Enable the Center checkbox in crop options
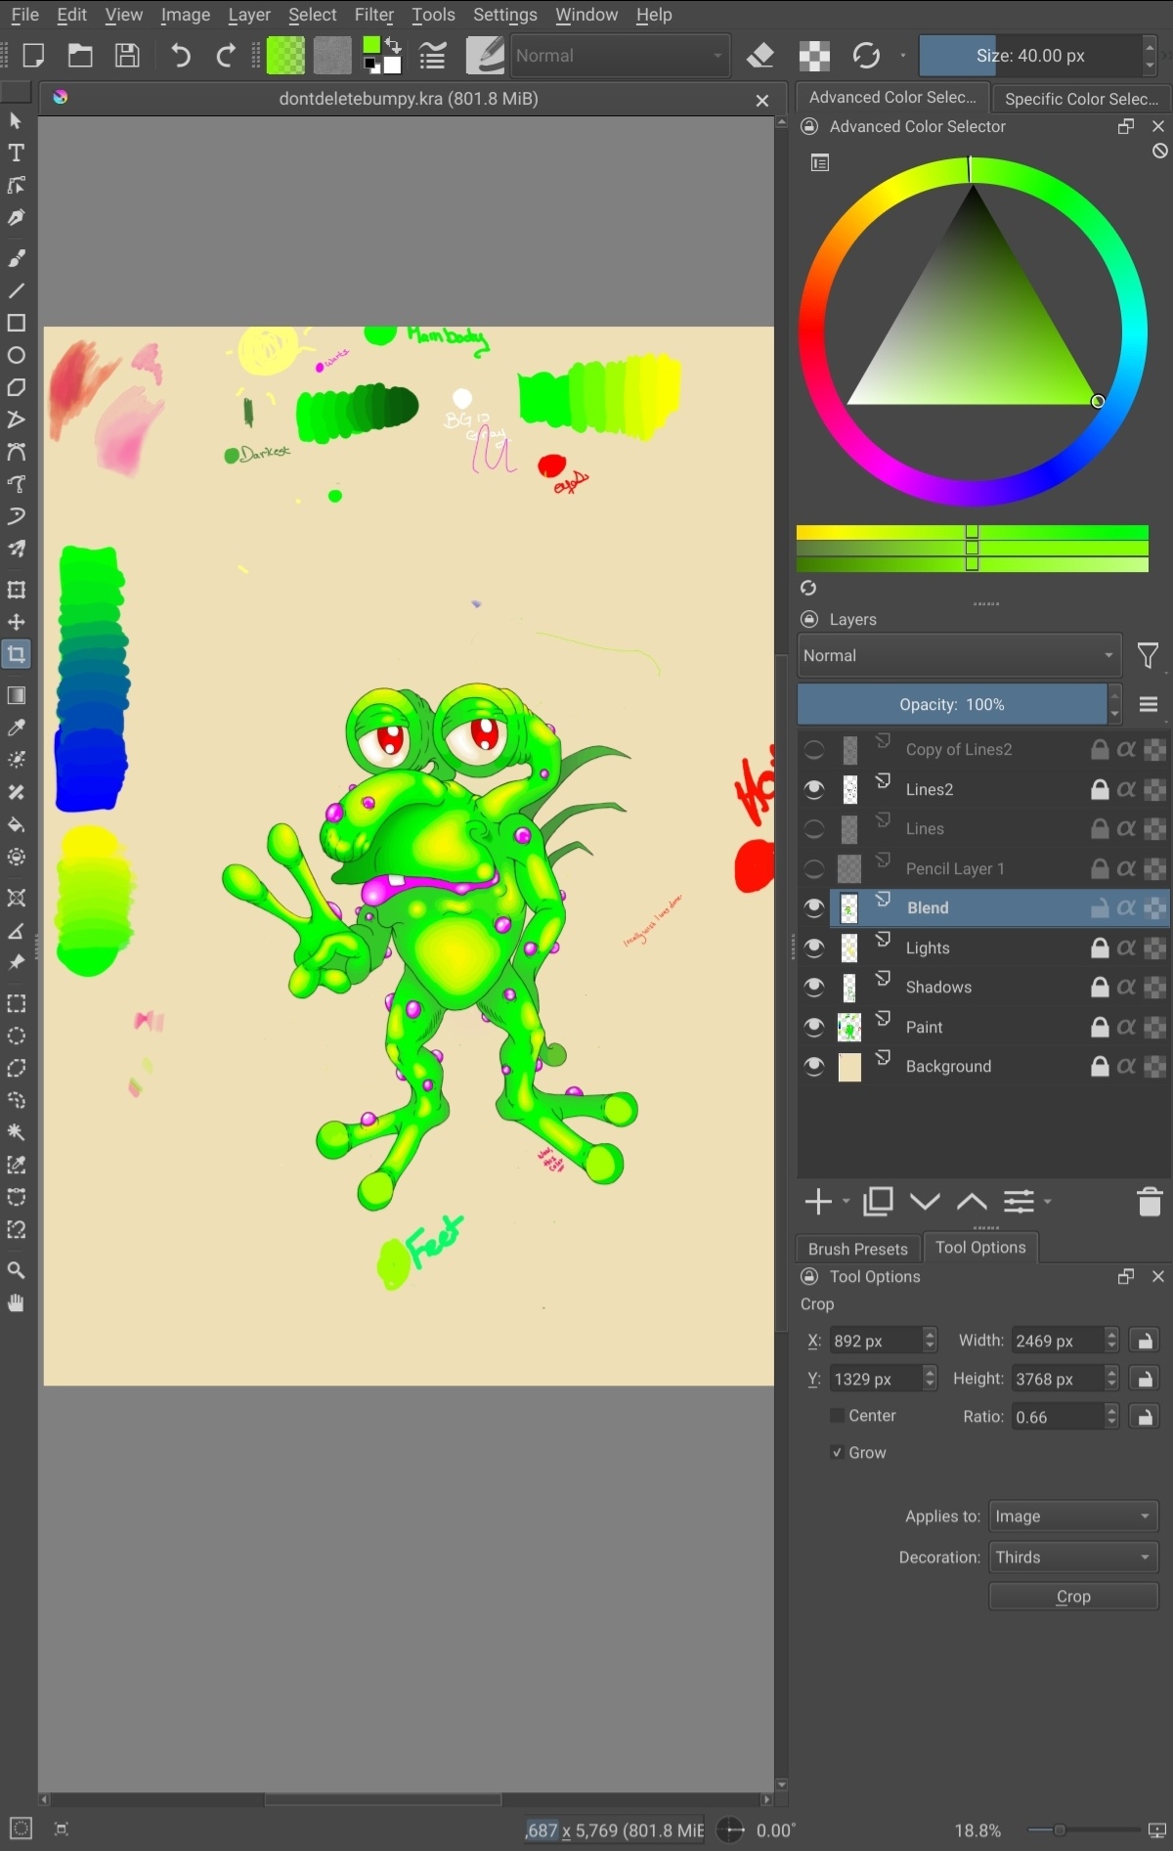Image resolution: width=1173 pixels, height=1851 pixels. [x=837, y=1416]
